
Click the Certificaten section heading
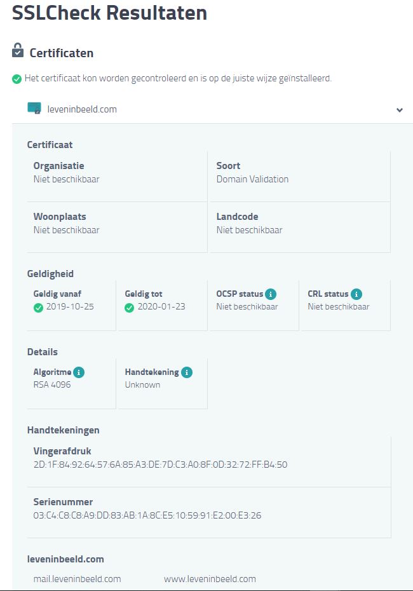pos(61,53)
